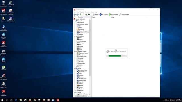Image resolution: width=182 pixels, height=102 pixels.
Task: Select the CPUID tree item
Action: (x=81, y=40)
